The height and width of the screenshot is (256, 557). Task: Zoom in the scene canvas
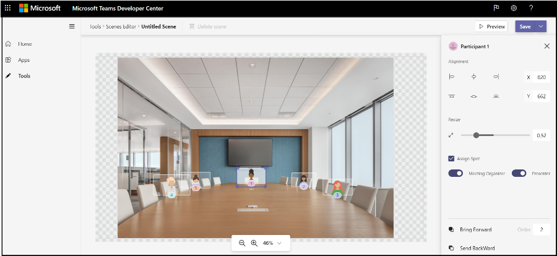click(254, 244)
